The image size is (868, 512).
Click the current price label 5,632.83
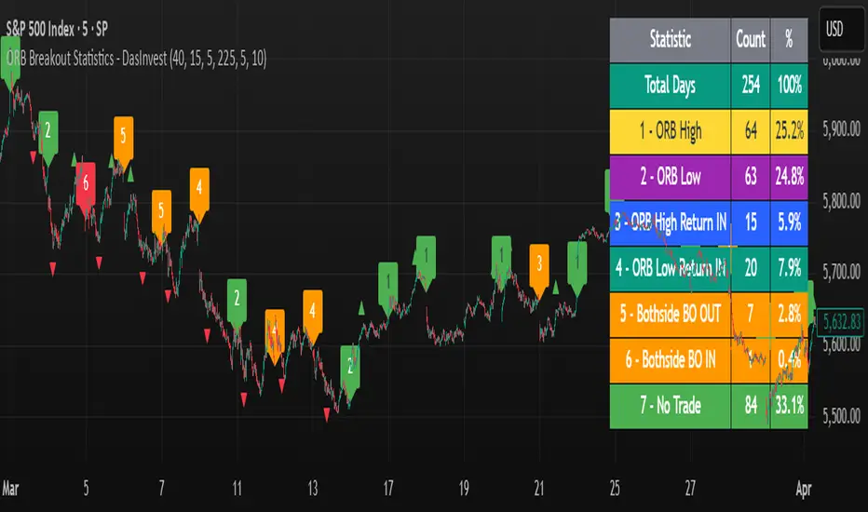point(841,321)
